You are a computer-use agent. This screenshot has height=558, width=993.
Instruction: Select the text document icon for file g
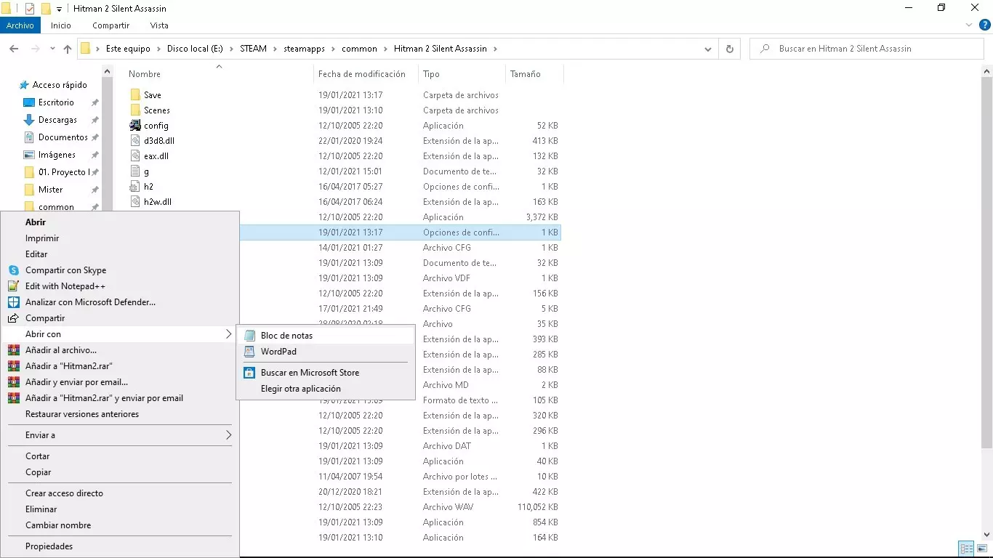[x=135, y=171]
